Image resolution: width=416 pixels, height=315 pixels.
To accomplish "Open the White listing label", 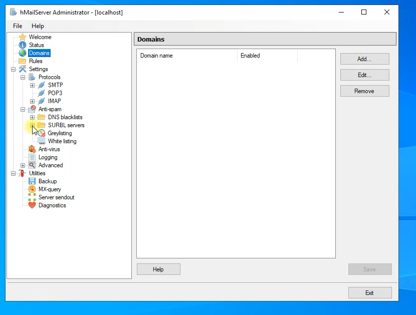I will pos(62,141).
